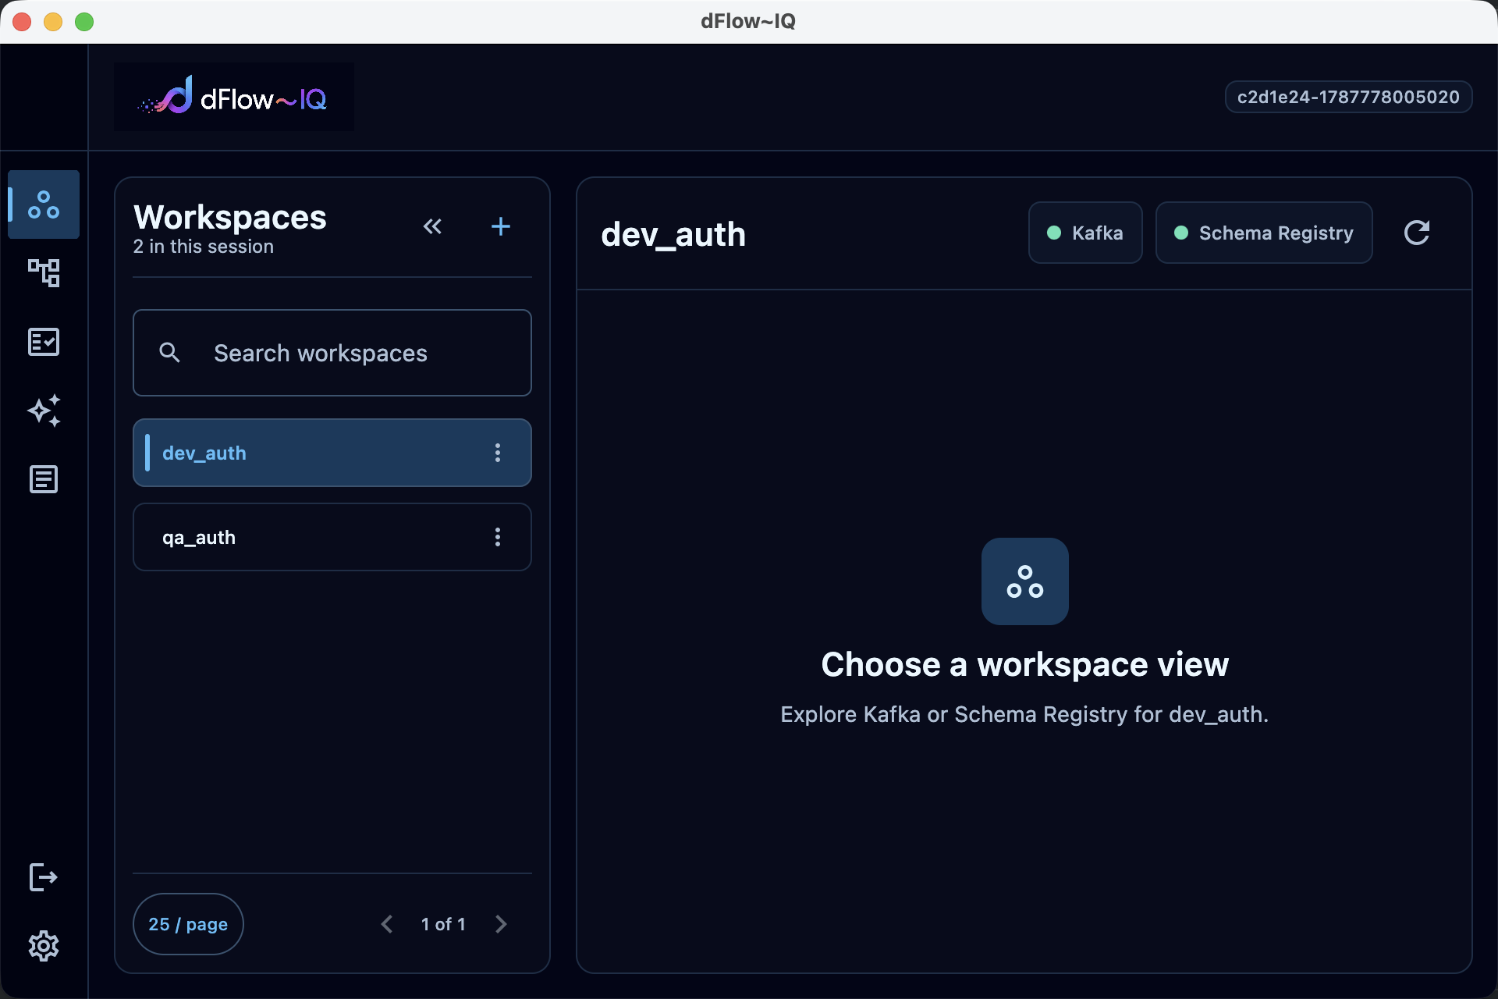This screenshot has width=1498, height=999.
Task: Collapse the Workspaces panel with double chevron
Action: click(x=432, y=226)
